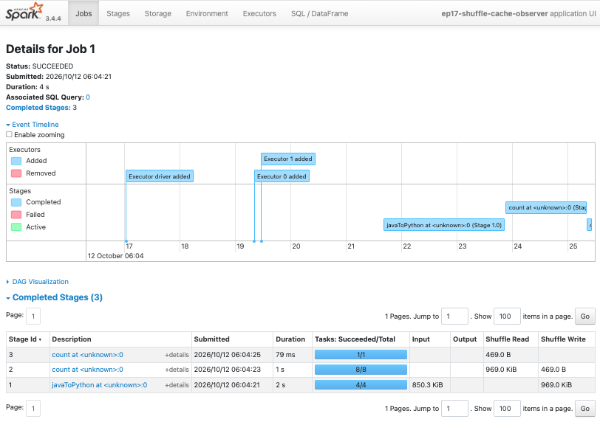Focus the bottom Jump to page field
Viewport: 600px width, 422px height.
pyautogui.click(x=454, y=409)
